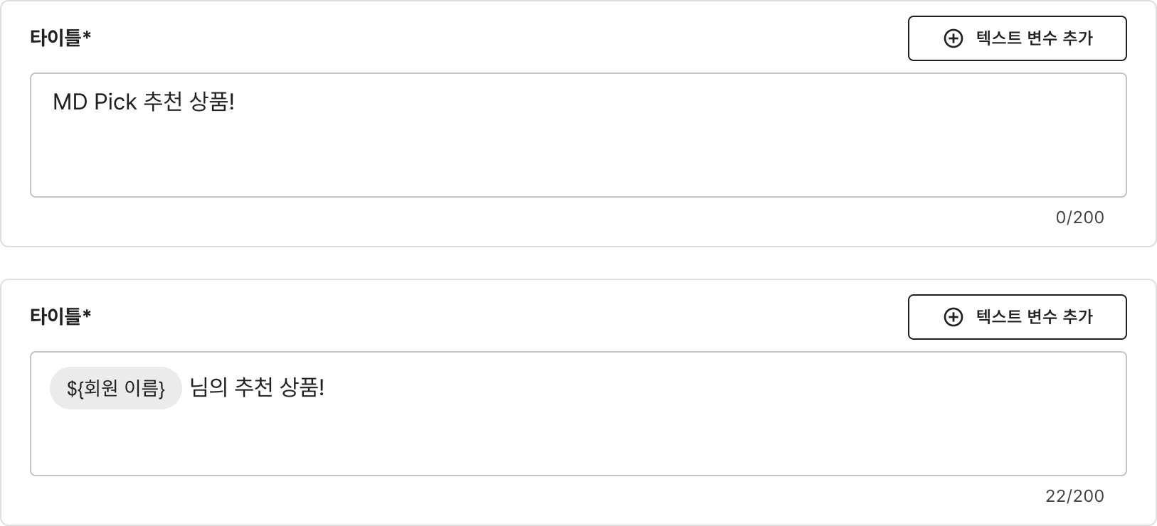Viewport: 1157px width, 526px height.
Task: Click the 0/200 character counter
Action: click(x=1079, y=218)
